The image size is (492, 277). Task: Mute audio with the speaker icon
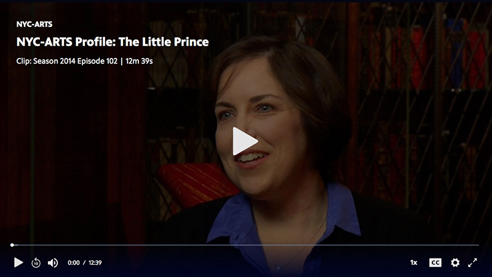pyautogui.click(x=53, y=263)
